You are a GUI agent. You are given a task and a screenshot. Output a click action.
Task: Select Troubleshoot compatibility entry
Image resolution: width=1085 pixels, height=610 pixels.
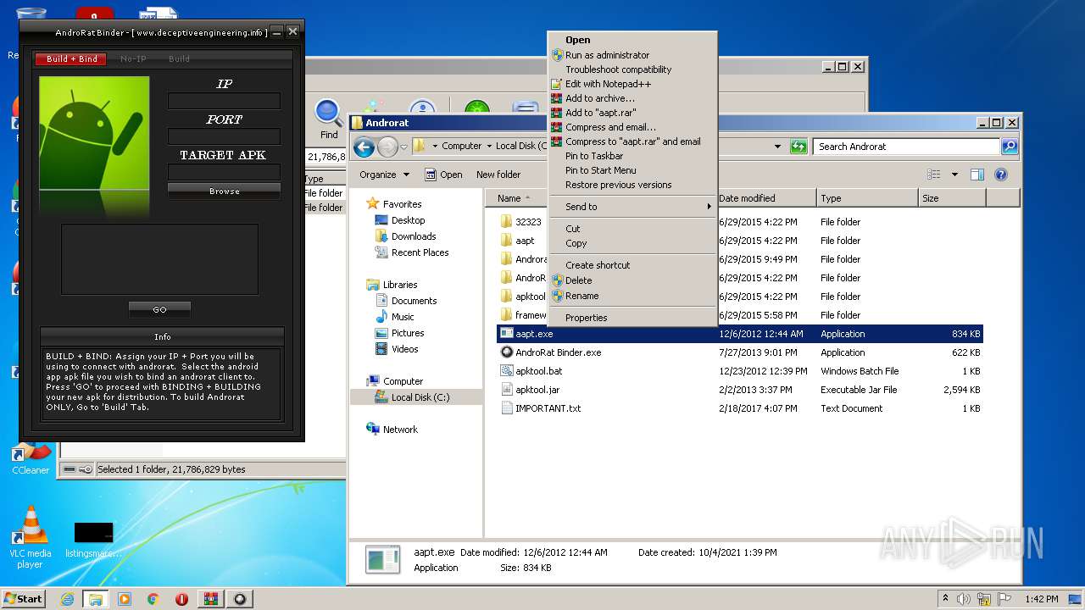[618, 69]
